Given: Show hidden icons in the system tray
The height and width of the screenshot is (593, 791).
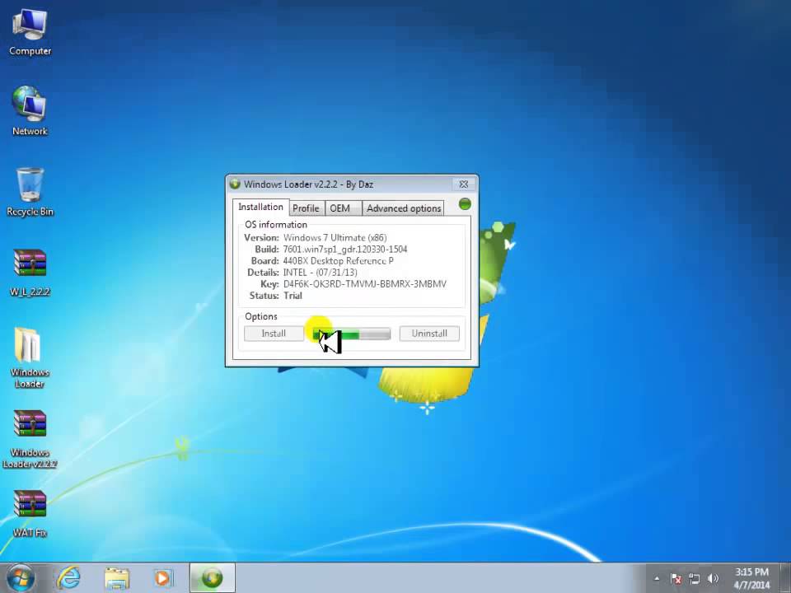Looking at the screenshot, I should [x=657, y=579].
